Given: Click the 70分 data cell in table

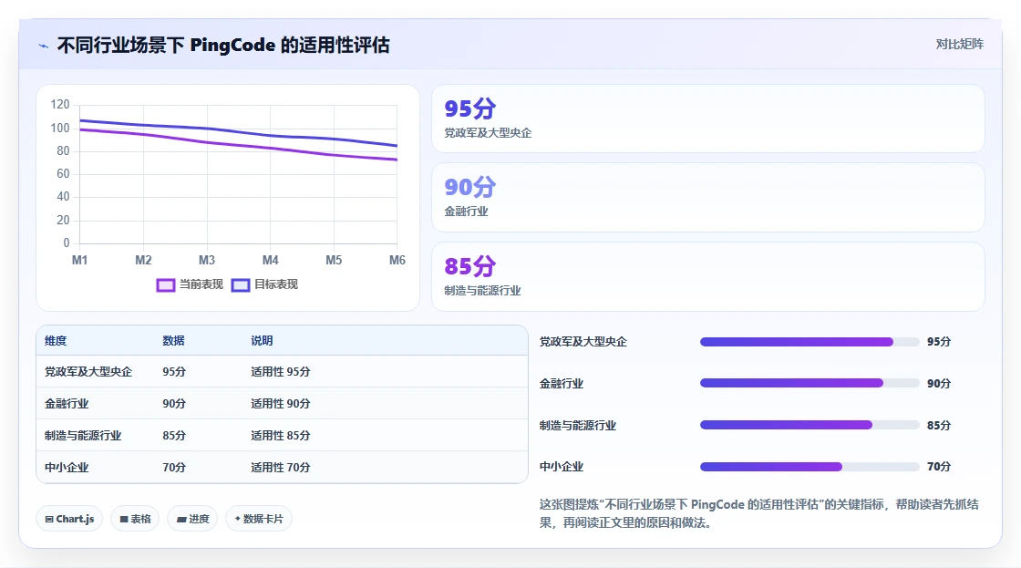Looking at the screenshot, I should pyautogui.click(x=174, y=468).
